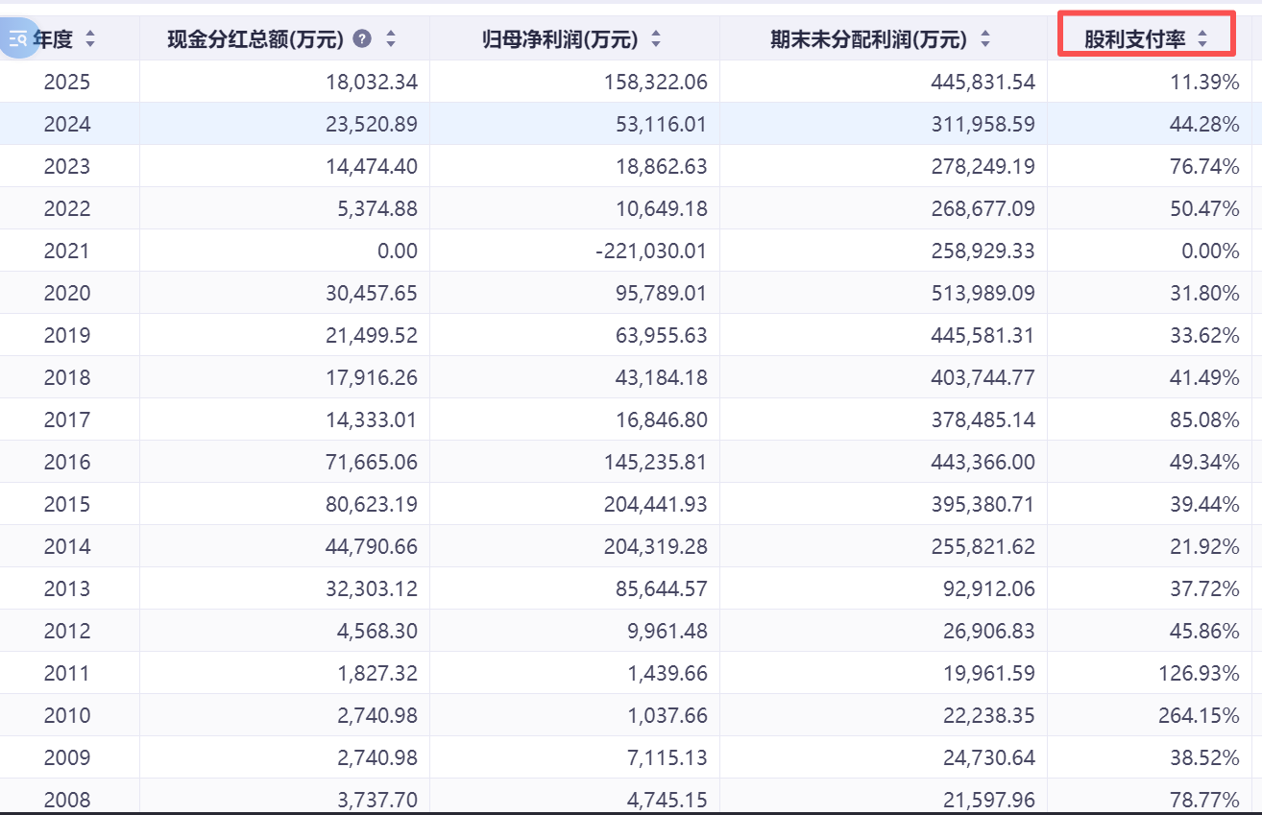This screenshot has height=815, width=1262.
Task: Click the 期末未分配利润(万元) header text
Action: tap(868, 39)
